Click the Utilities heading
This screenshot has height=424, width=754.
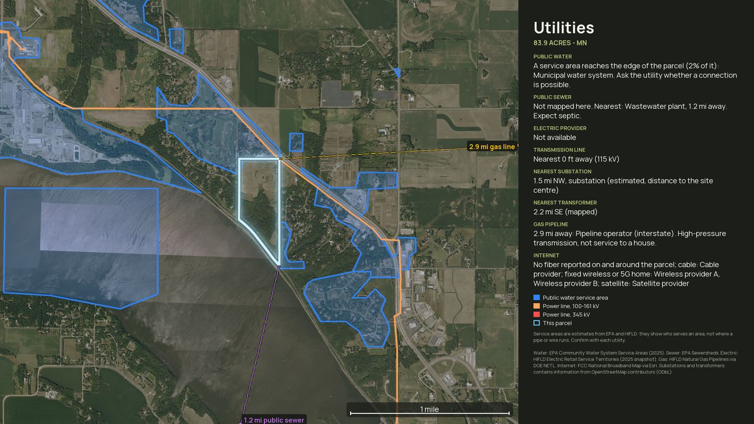tap(563, 28)
